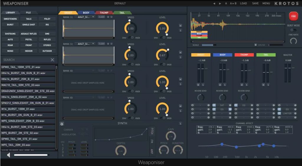Go to the previous preset with the left arrow
Screen dimensions: 302x166
[x=214, y=4]
